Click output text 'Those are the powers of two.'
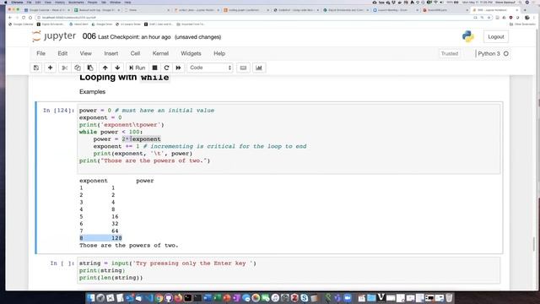540x304 pixels. click(x=129, y=245)
